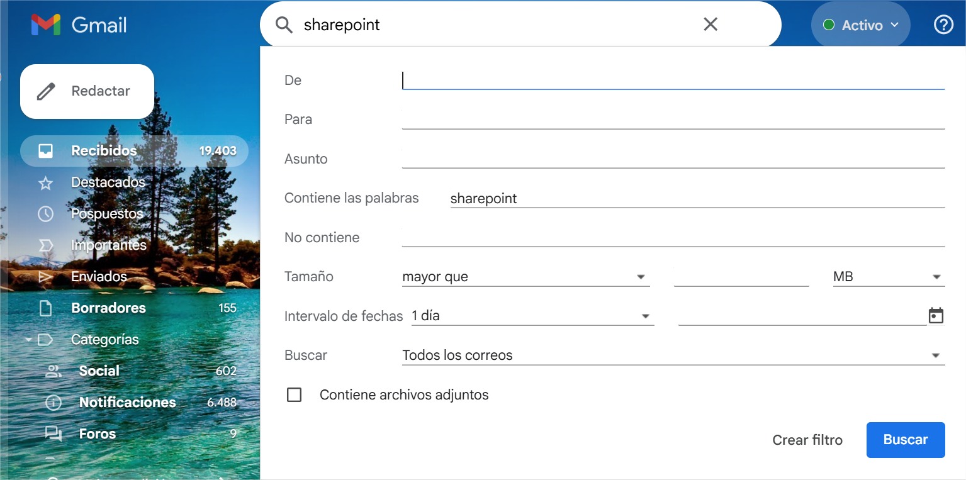Click the Redactar compose button

coord(87,91)
